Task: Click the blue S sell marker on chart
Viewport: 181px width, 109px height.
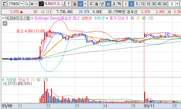Action: tap(167, 35)
